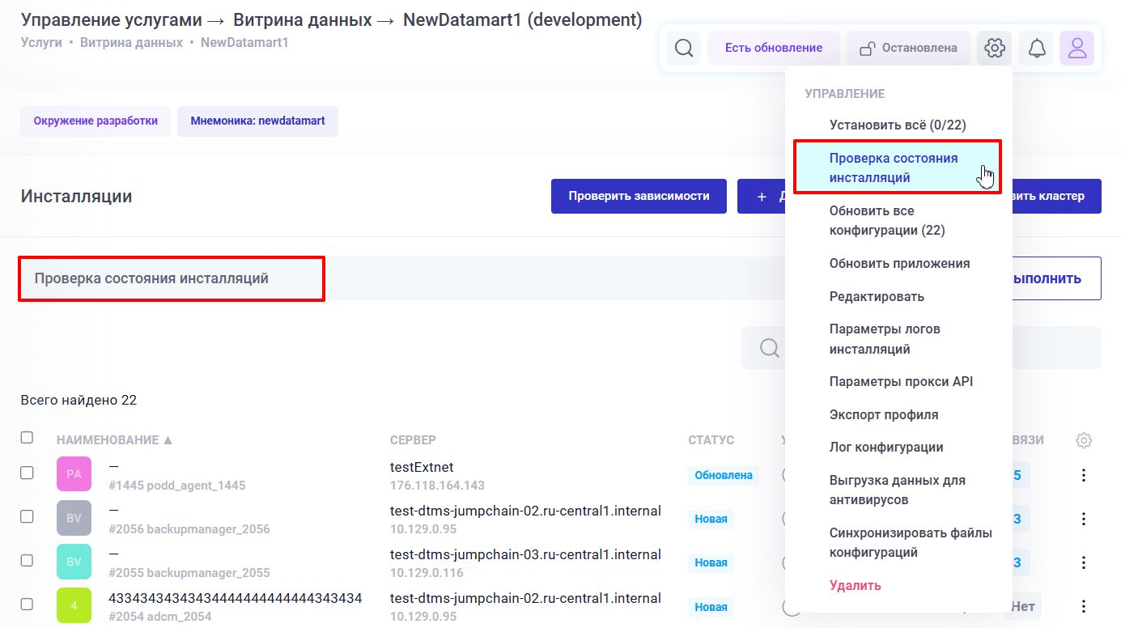Open the kebab menu for backupmanager_2055
1121x628 pixels.
[x=1084, y=562]
